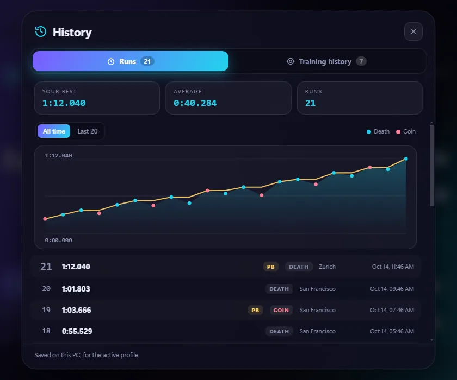Viewport: 457px width, 380px height.
Task: Open run 19 row 1:03.666
Action: (226, 310)
